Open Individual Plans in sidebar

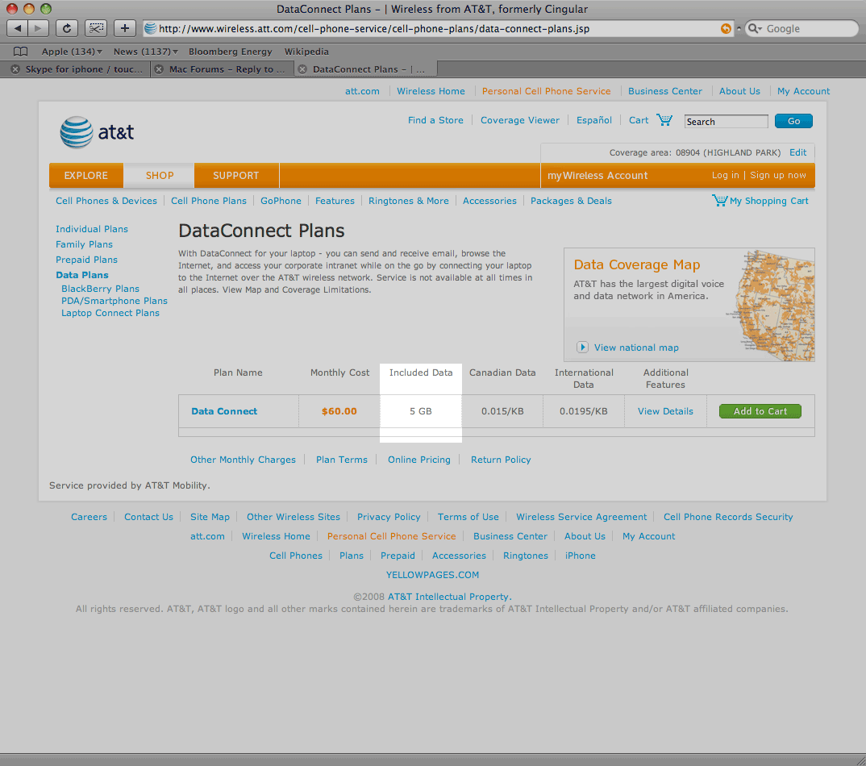coord(92,229)
